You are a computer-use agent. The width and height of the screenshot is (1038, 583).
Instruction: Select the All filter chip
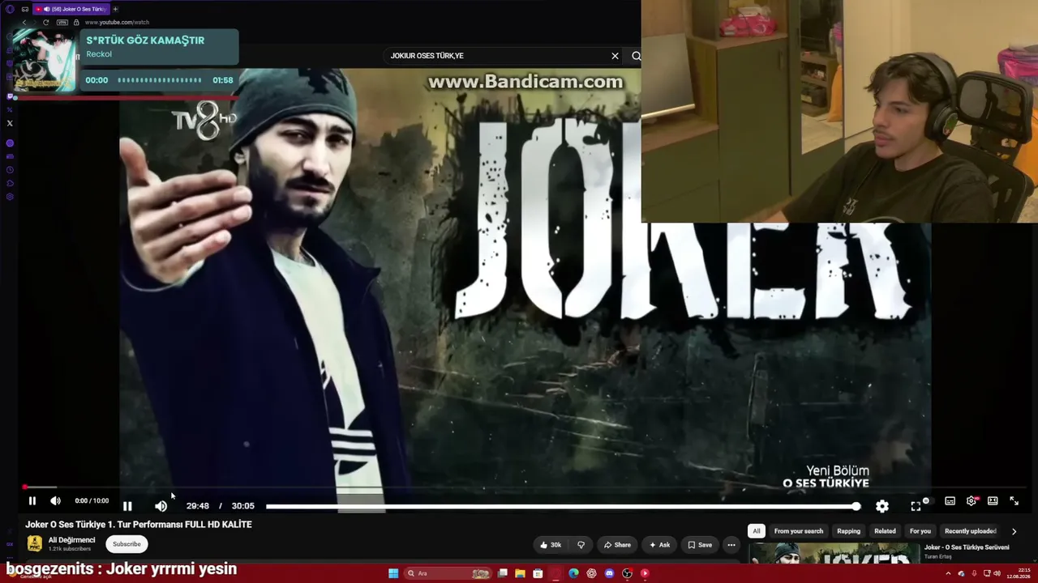click(x=757, y=531)
